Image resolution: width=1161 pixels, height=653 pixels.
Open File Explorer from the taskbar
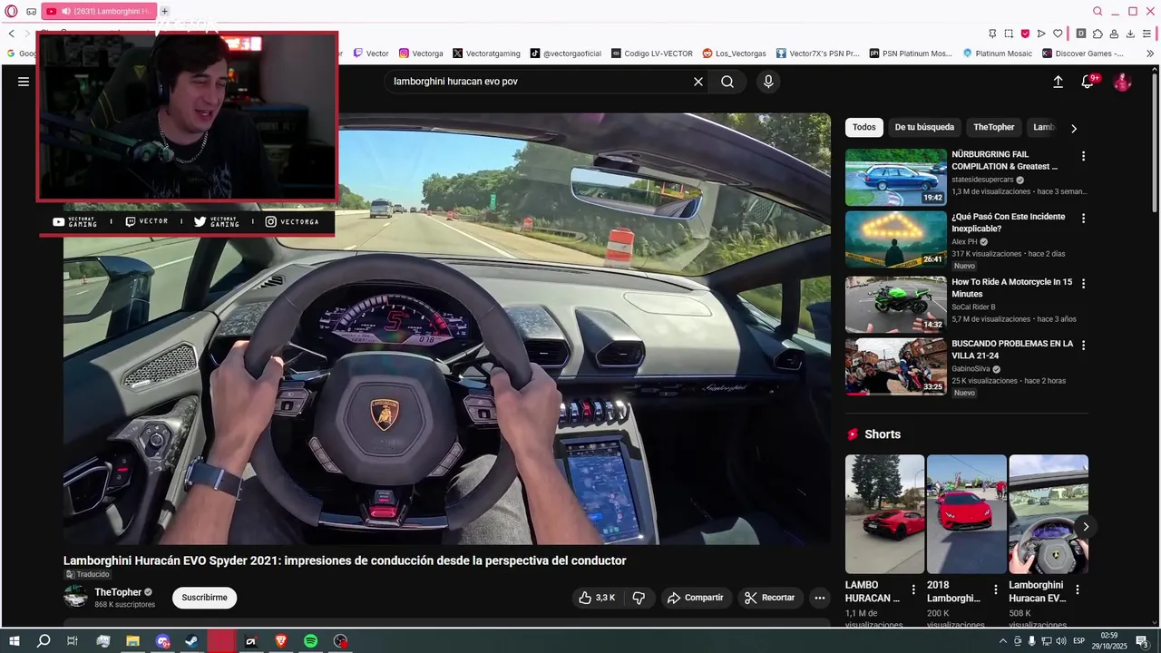click(x=132, y=641)
